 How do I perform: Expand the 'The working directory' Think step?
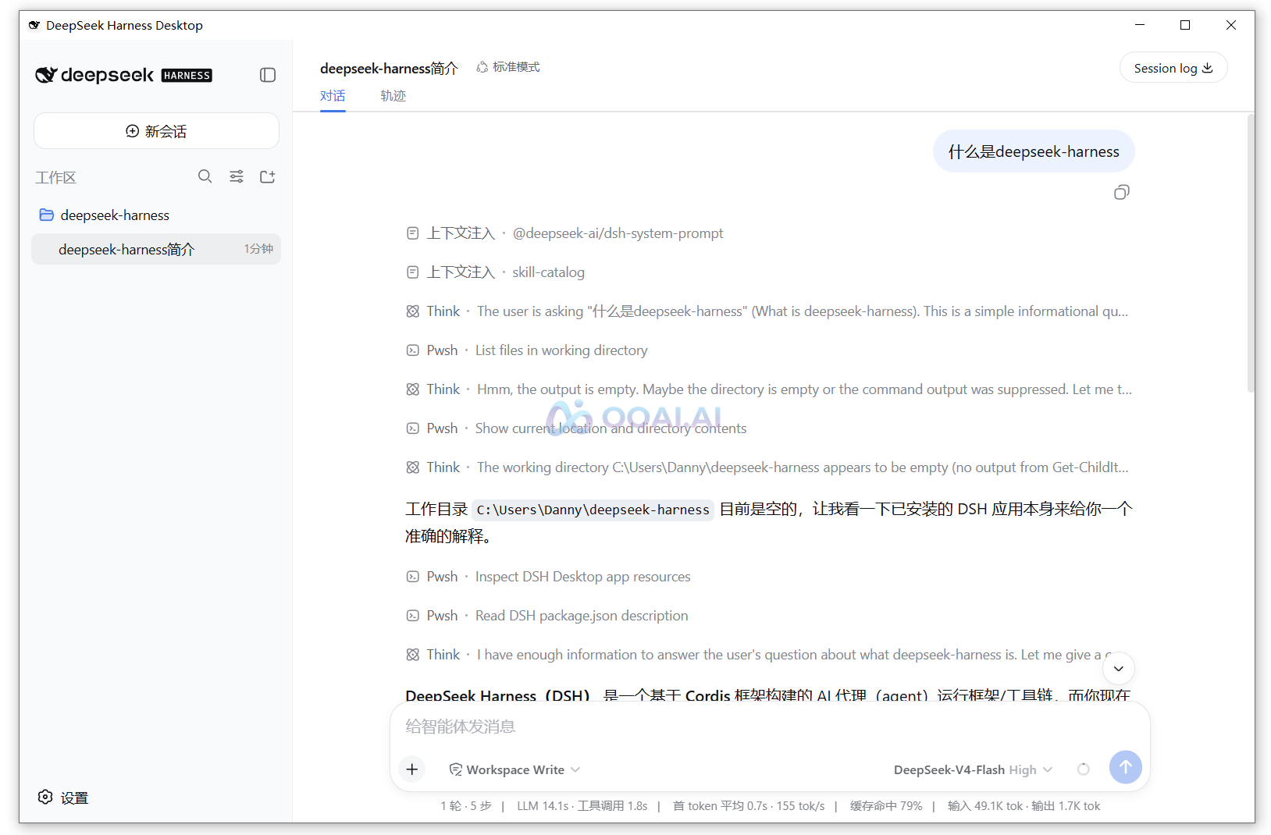768,467
